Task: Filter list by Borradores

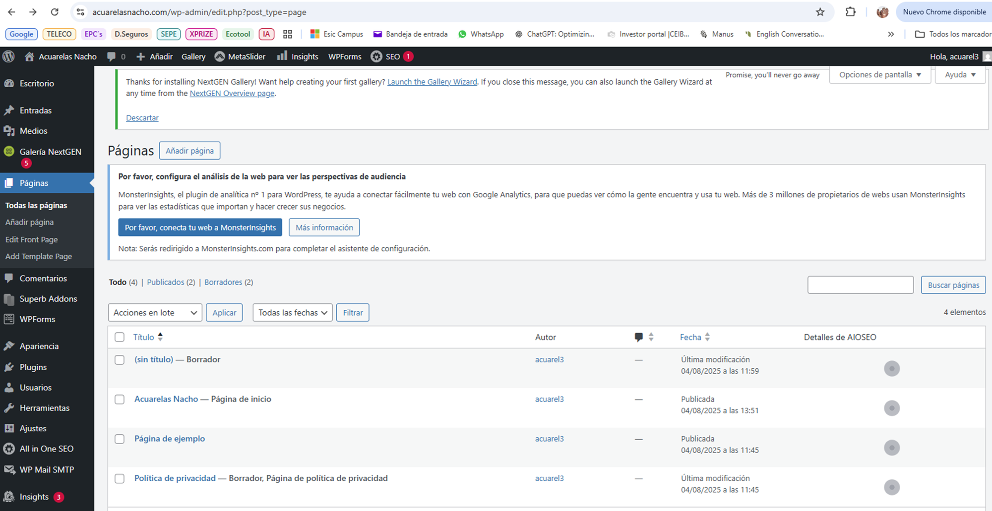Action: pos(223,282)
